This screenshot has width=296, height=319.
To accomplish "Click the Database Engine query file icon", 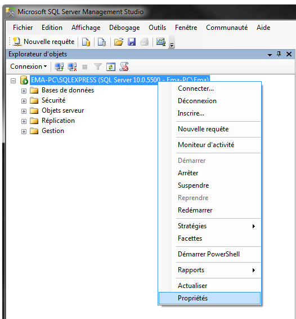I will pyautogui.click(x=86, y=42).
